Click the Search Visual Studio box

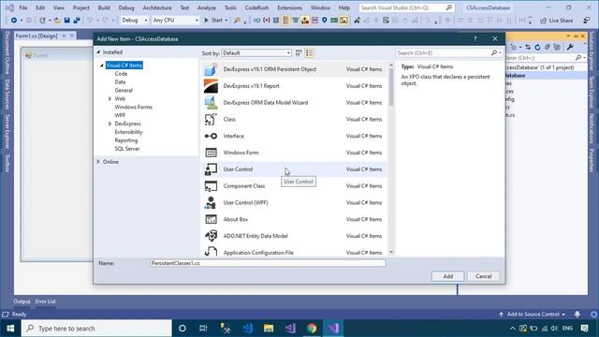pos(406,7)
